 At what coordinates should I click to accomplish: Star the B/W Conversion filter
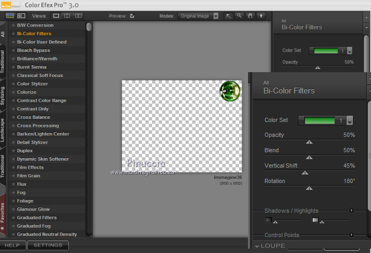[x=13, y=25]
